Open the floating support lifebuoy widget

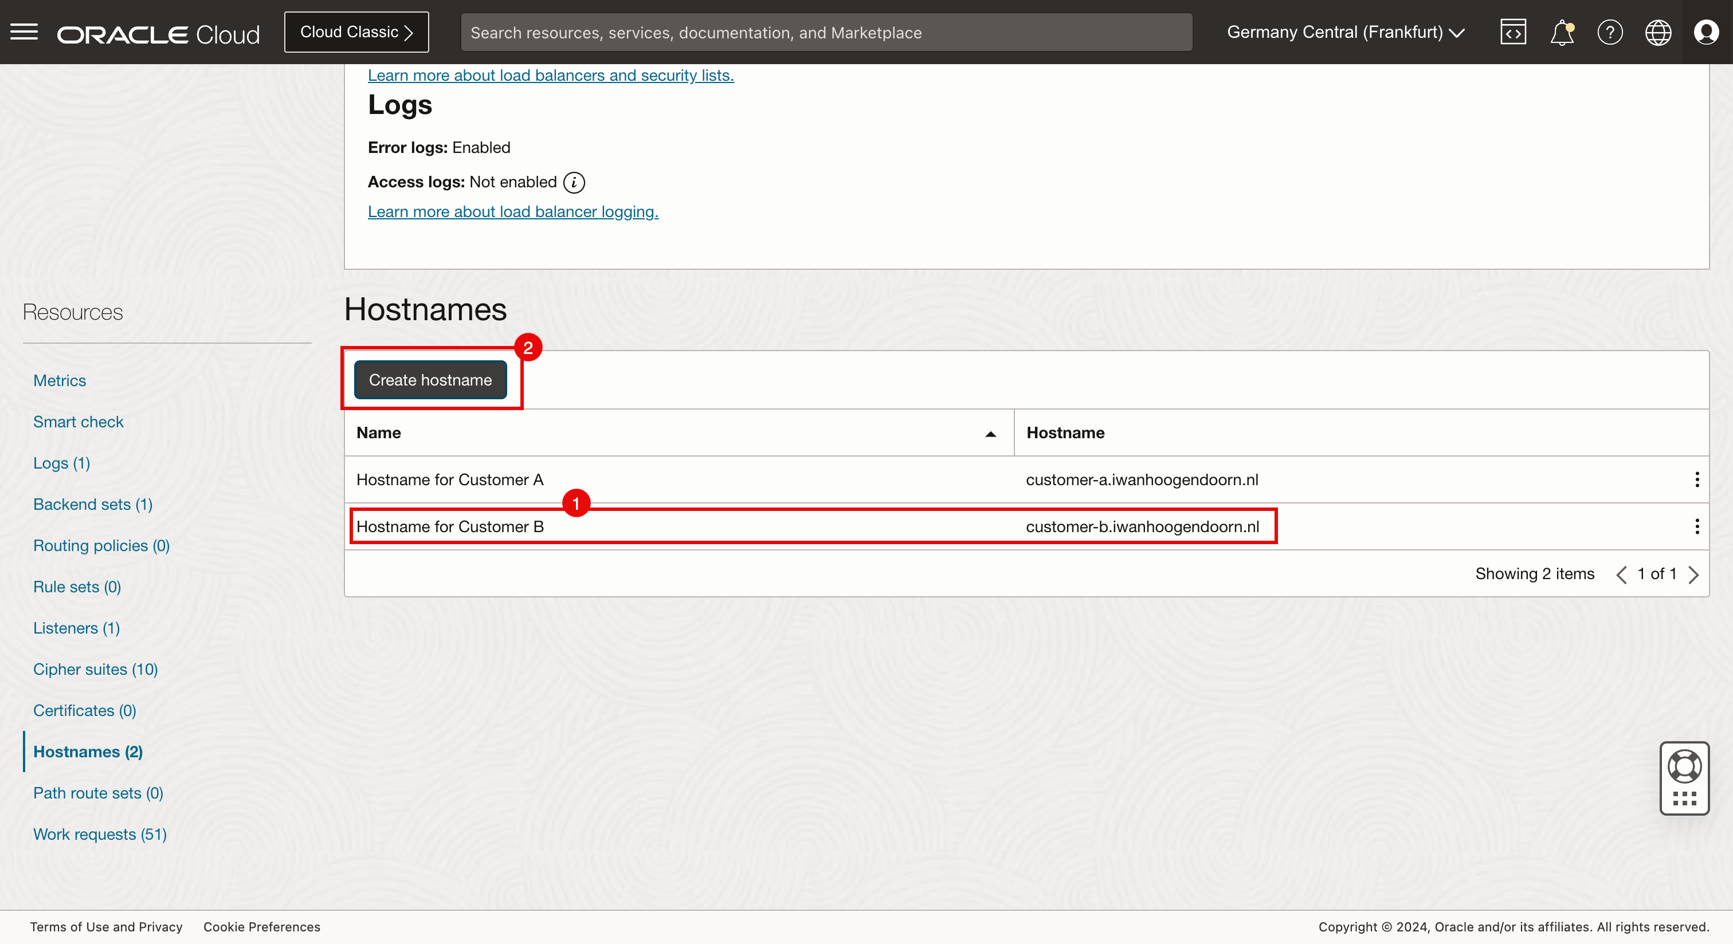pos(1684,766)
